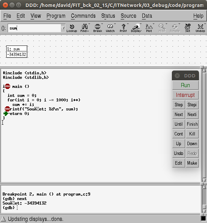Viewport: 207px width, 223px height.
Task: Click the Until button
Action: [179, 124]
